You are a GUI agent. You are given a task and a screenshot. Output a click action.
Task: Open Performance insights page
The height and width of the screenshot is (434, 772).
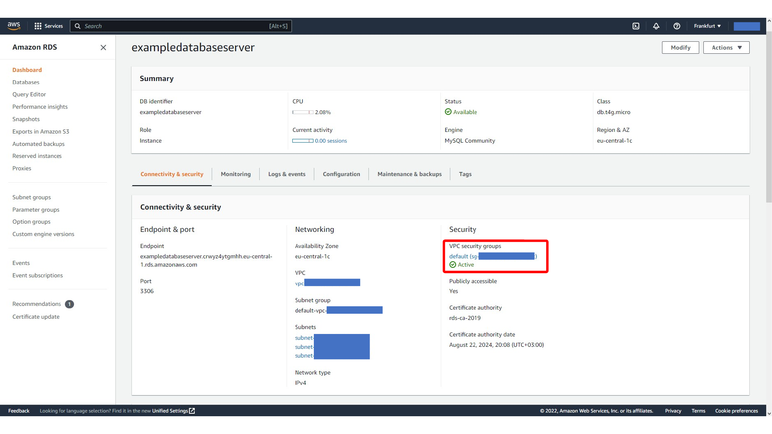click(x=40, y=107)
